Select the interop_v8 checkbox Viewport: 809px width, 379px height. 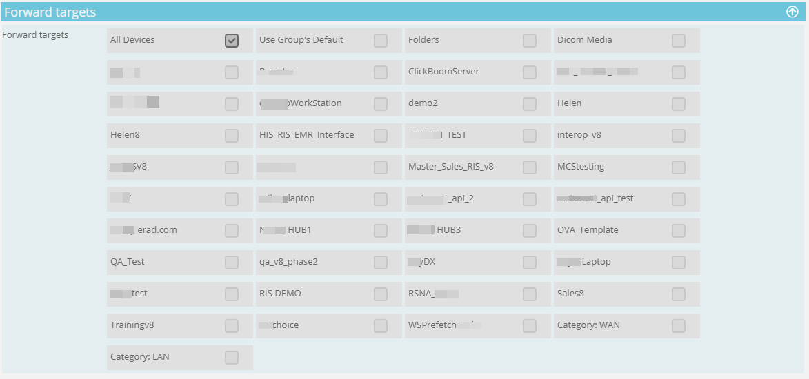679,136
